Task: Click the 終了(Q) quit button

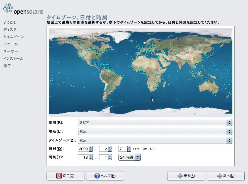Action: (x=65, y=176)
